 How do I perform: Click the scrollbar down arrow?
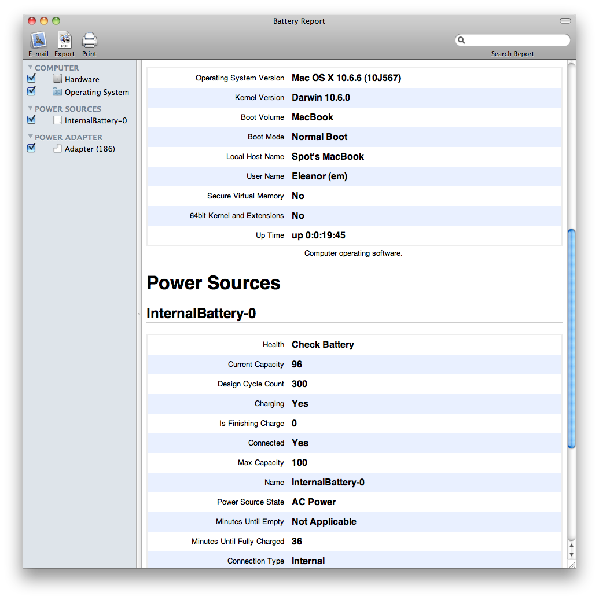click(571, 554)
